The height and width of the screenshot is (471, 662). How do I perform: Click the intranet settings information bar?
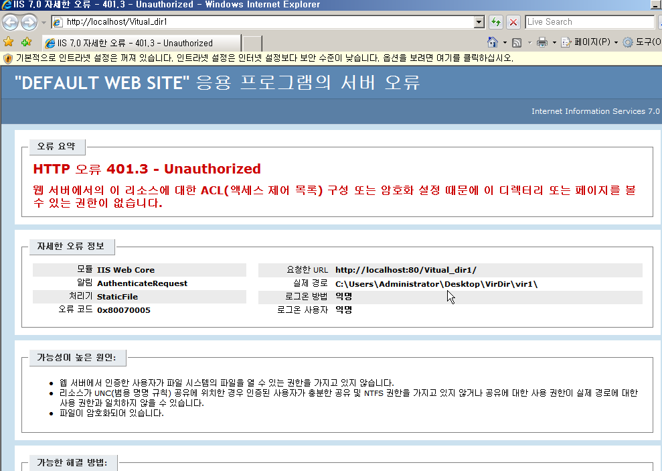(331, 58)
